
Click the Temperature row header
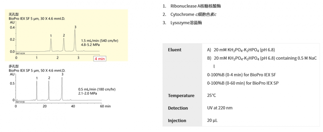[181, 96]
